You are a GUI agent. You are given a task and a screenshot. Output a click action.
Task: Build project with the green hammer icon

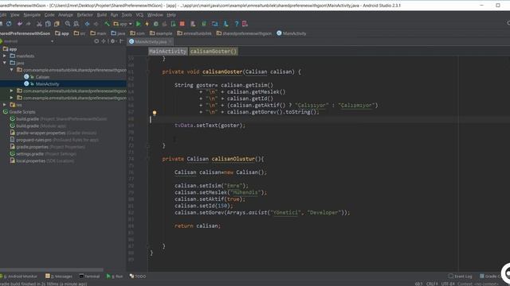click(x=107, y=24)
